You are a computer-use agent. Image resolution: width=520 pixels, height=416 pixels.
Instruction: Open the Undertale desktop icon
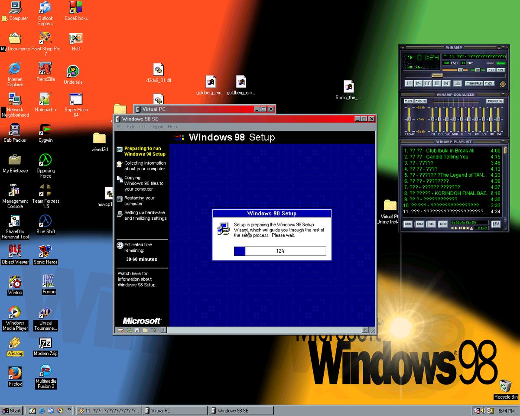(x=73, y=71)
